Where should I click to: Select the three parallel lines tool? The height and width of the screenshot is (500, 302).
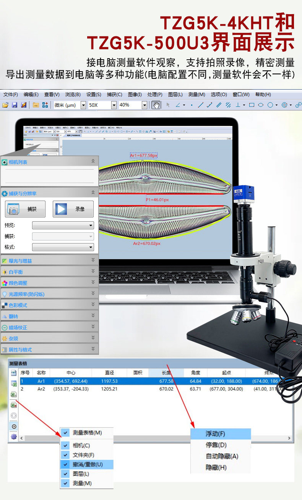228,105
